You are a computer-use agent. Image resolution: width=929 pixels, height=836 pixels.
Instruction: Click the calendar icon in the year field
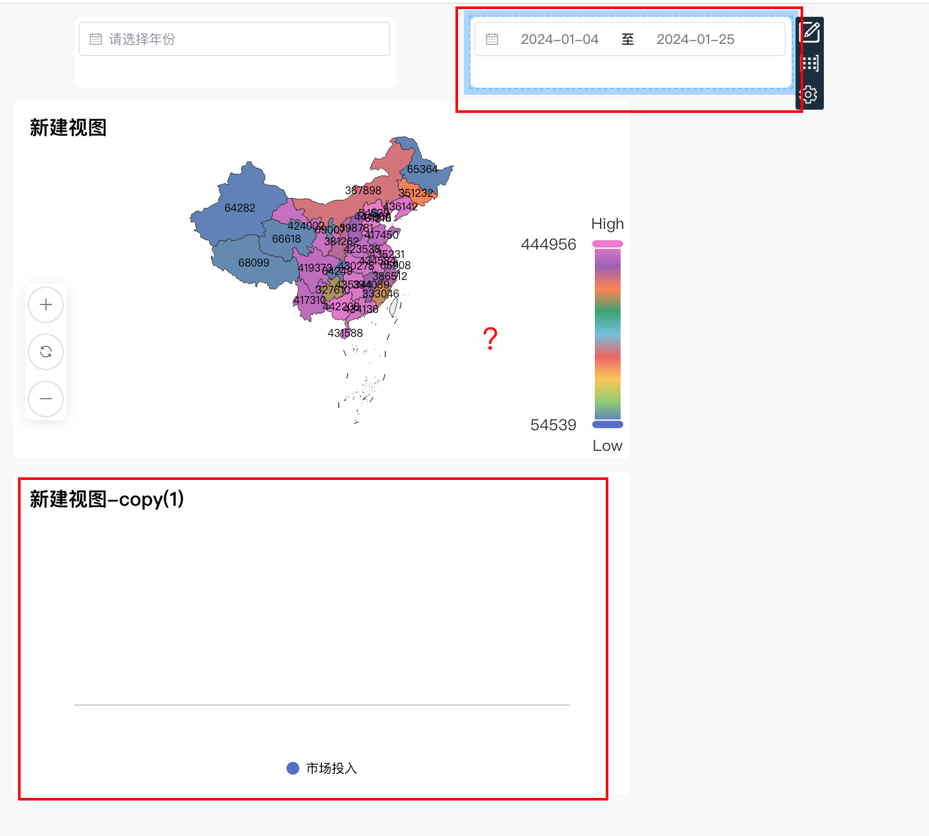pos(95,39)
